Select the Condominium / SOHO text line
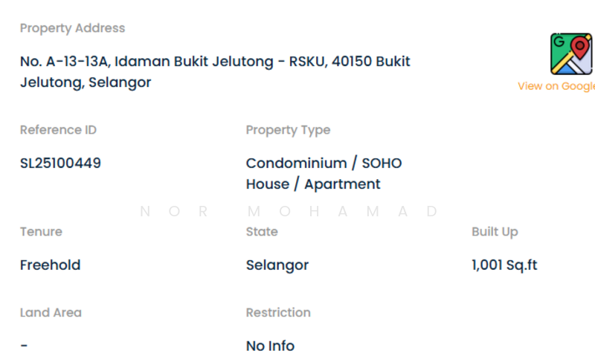This screenshot has width=595, height=362. coord(324,163)
